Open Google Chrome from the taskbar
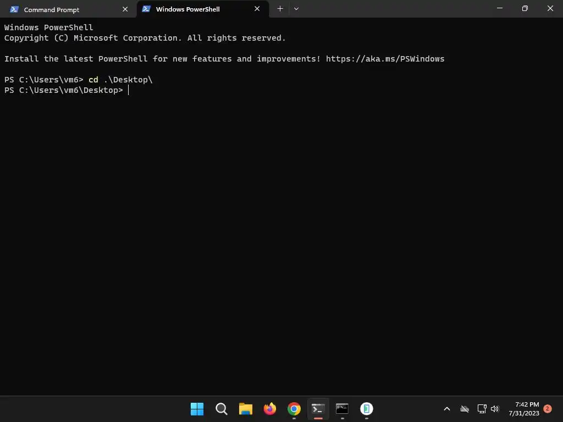The width and height of the screenshot is (563, 422). click(x=294, y=409)
